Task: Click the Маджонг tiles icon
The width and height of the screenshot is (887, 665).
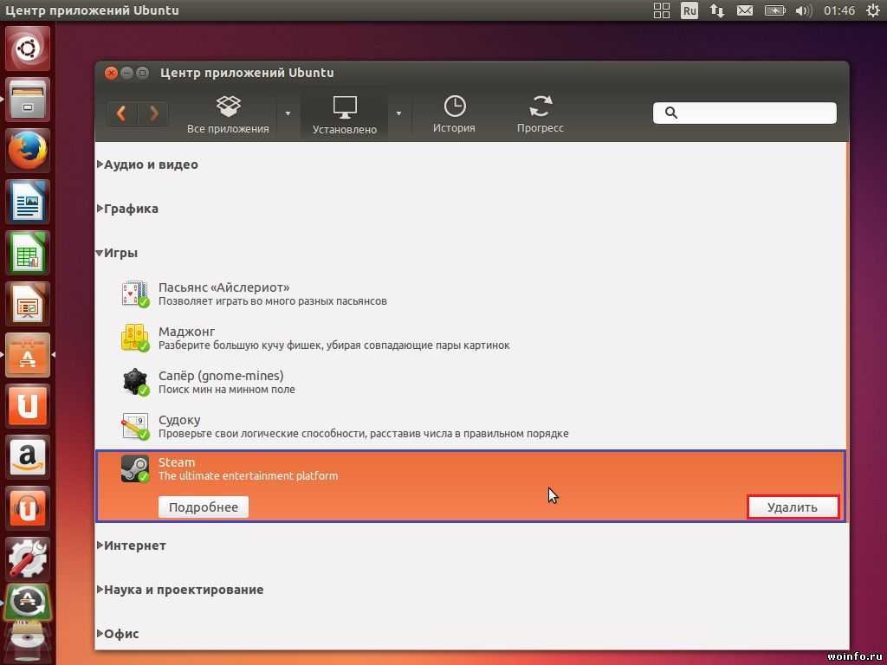Action: click(x=135, y=339)
